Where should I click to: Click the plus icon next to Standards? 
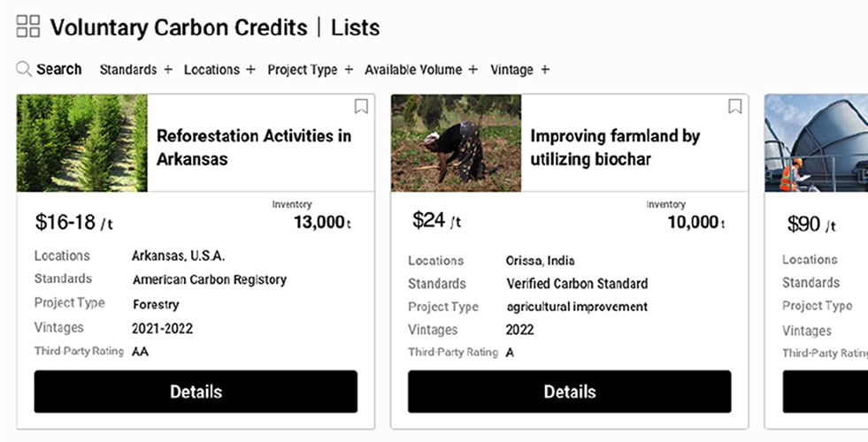[168, 70]
